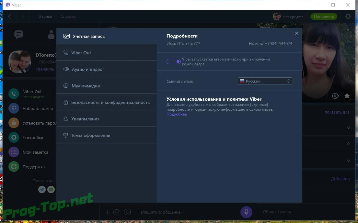The height and width of the screenshot is (223, 358).
Task: Click the Изменить link under the profile name
Action: (x=45, y=69)
